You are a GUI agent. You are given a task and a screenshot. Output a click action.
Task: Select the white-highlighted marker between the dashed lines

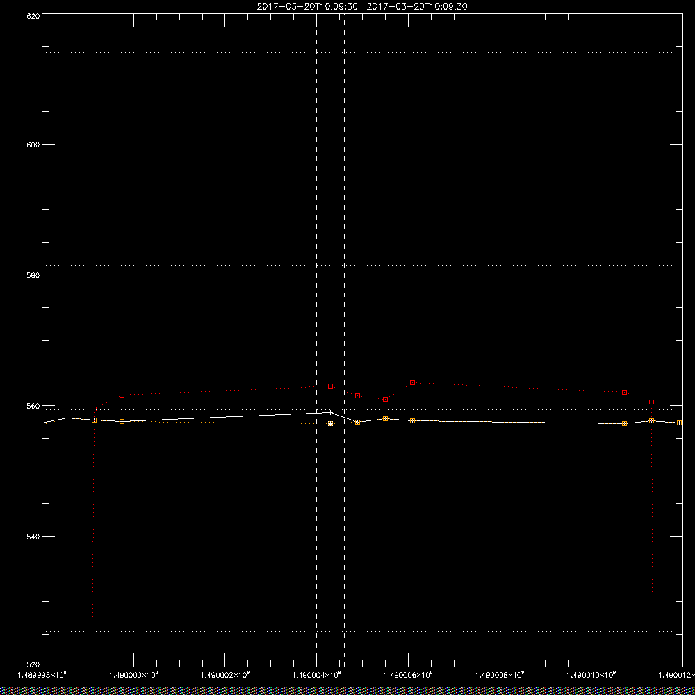coord(330,424)
